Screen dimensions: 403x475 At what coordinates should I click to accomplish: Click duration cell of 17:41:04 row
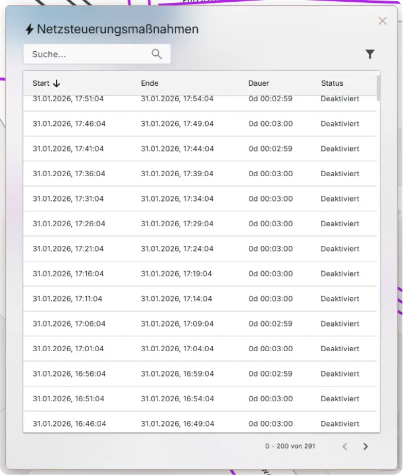tap(270, 149)
